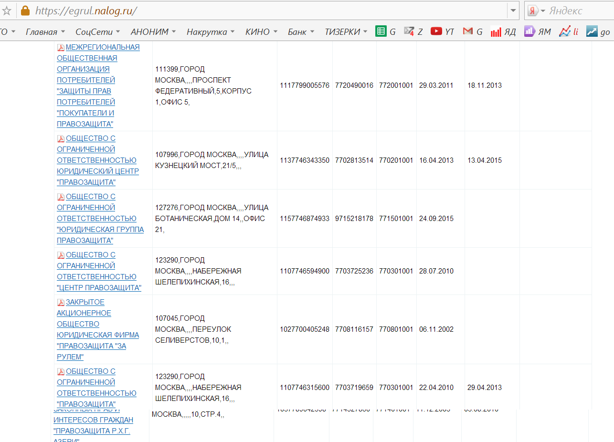Open the "ЦЕНТР ПРАВОЗАЩИТА" company link
The height and width of the screenshot is (442, 614).
pos(99,287)
